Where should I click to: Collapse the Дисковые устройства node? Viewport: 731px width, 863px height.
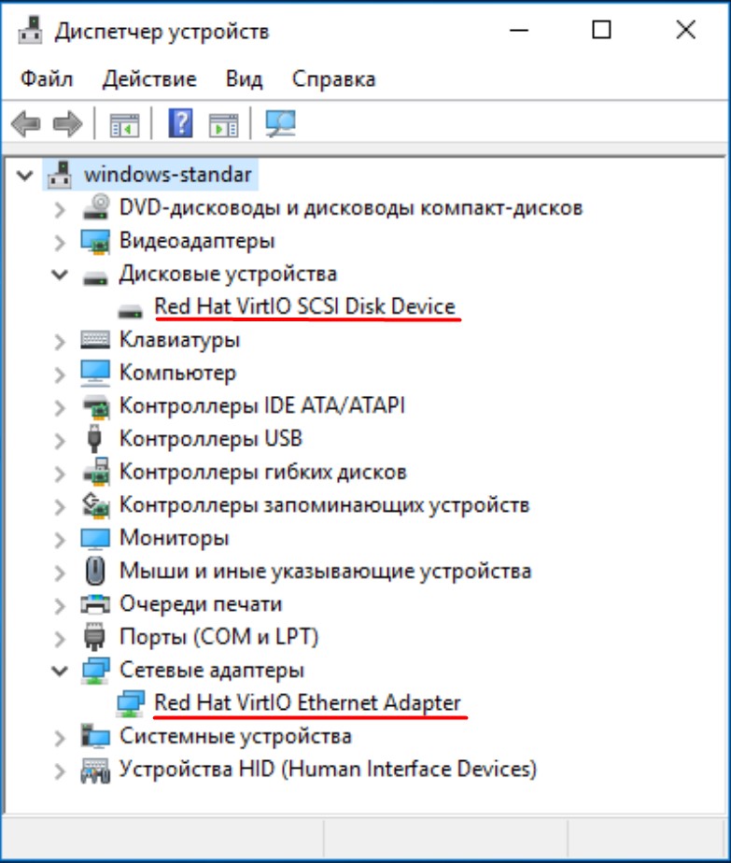click(x=60, y=275)
